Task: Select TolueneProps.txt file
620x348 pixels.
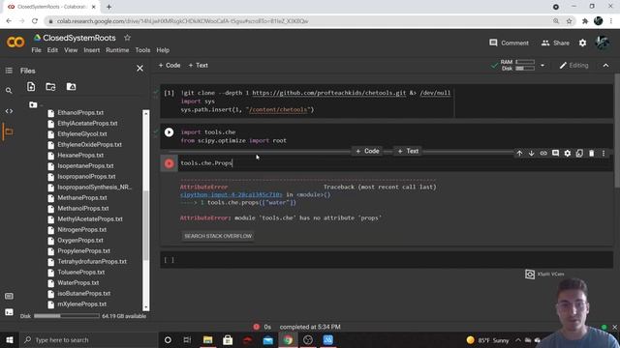Action: 81,273
